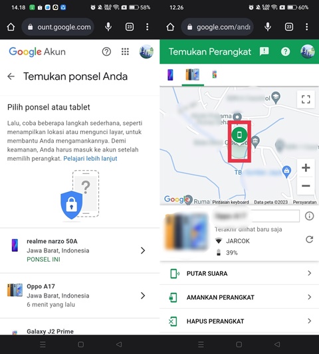Tap JARCOK Wi-Fi network label
This screenshot has height=354, width=319.
point(238,241)
